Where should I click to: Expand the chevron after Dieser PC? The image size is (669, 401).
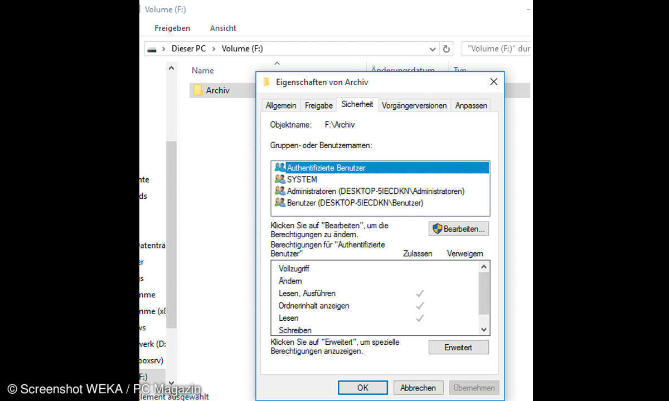[214, 49]
